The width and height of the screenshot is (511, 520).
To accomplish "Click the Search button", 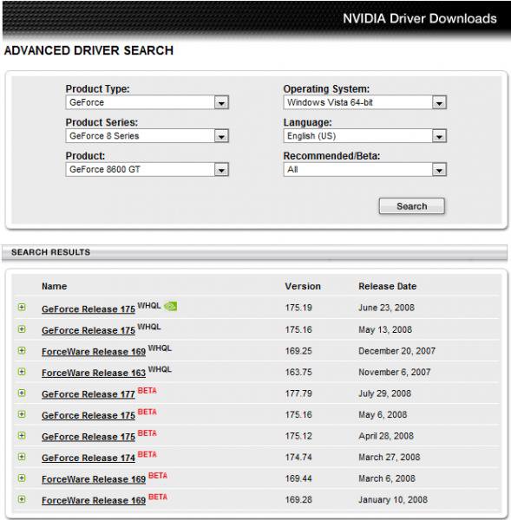I will coord(412,206).
